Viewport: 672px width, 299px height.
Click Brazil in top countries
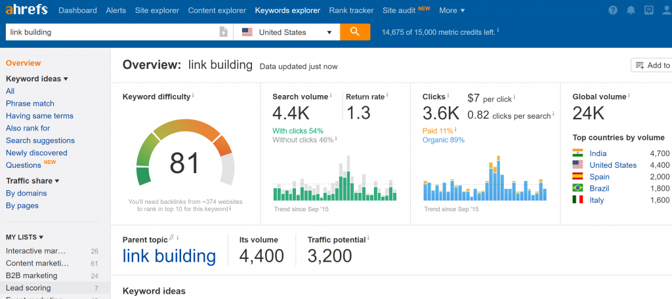[599, 188]
